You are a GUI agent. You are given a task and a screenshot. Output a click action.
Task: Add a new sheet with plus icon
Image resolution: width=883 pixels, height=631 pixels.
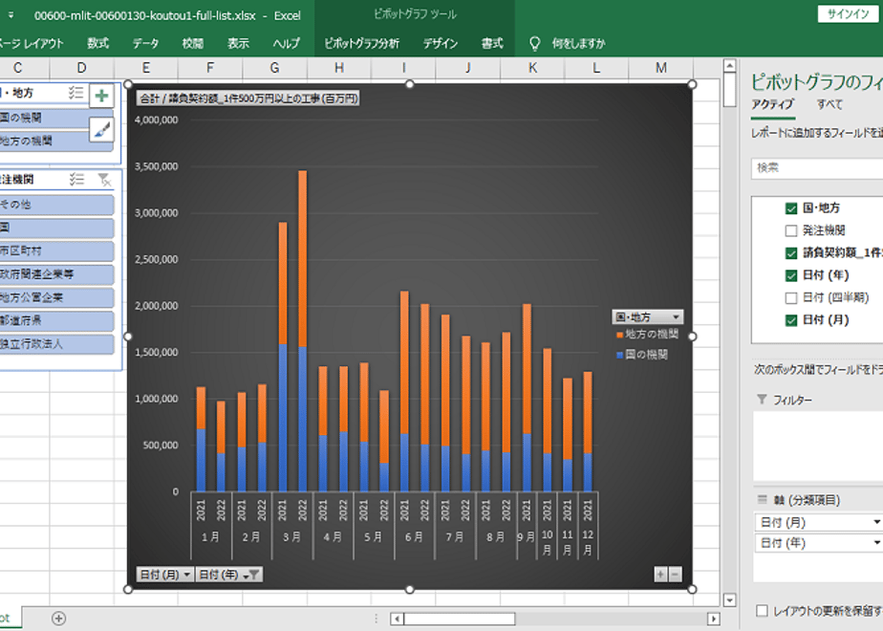[x=58, y=619]
